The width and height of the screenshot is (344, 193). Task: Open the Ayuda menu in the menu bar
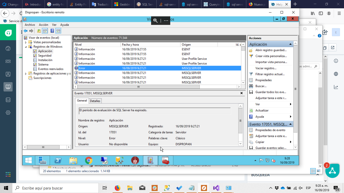[x=64, y=25]
